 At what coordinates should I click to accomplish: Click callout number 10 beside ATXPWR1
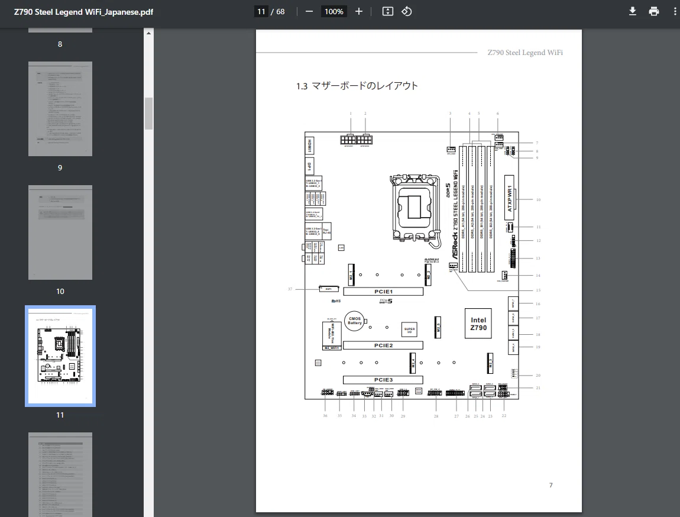(x=538, y=200)
